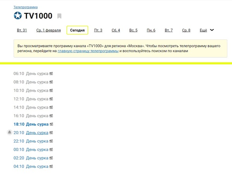232x179 pixels.
Task: Select the Вс. 5 day tab
Action: click(x=133, y=30)
